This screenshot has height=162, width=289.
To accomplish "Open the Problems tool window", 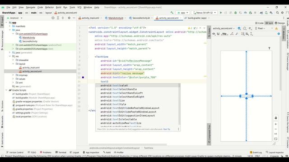I will tap(46, 153).
